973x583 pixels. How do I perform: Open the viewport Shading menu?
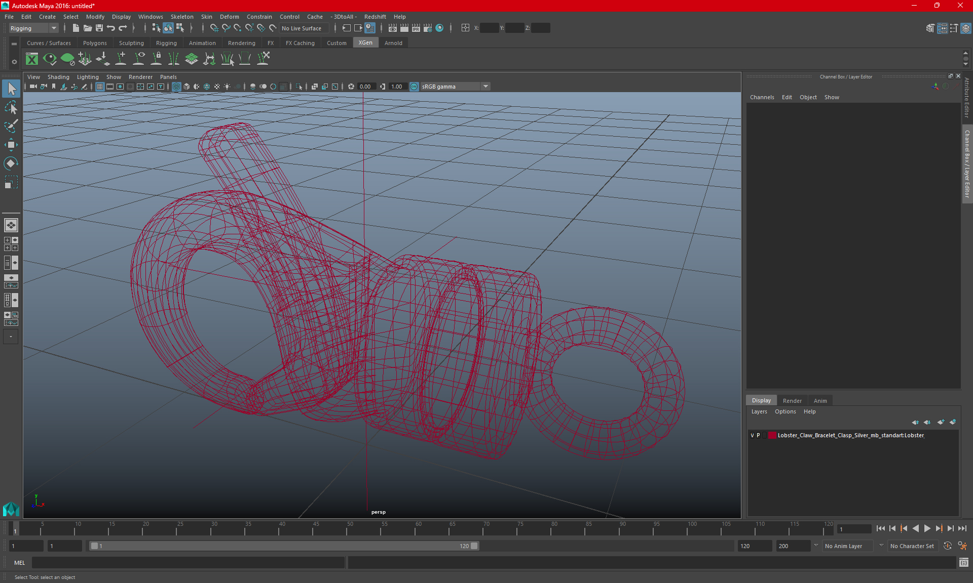58,77
